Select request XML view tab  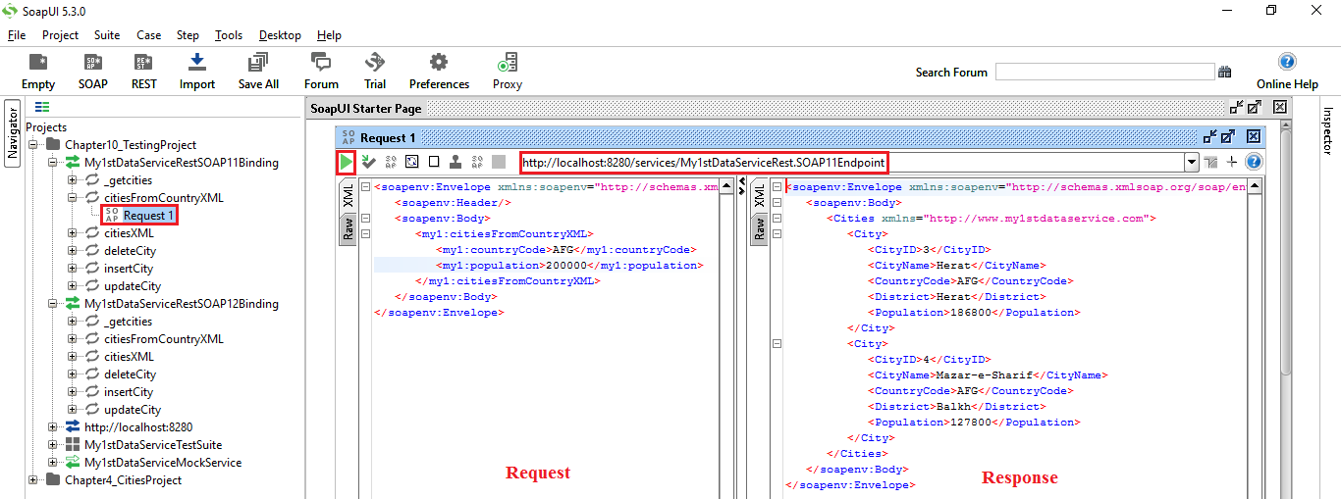point(348,196)
